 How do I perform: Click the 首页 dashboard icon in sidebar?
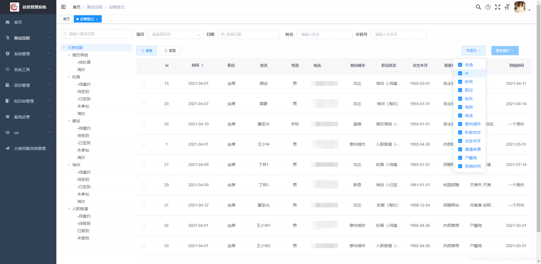[8, 22]
